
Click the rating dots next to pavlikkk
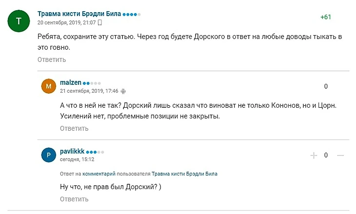point(95,152)
